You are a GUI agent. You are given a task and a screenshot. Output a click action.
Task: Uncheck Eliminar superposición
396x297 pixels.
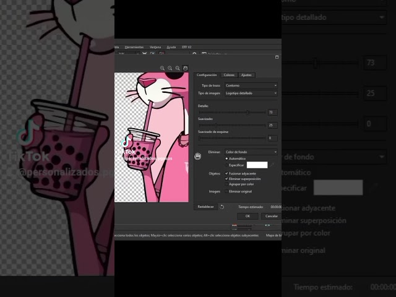[226, 179]
